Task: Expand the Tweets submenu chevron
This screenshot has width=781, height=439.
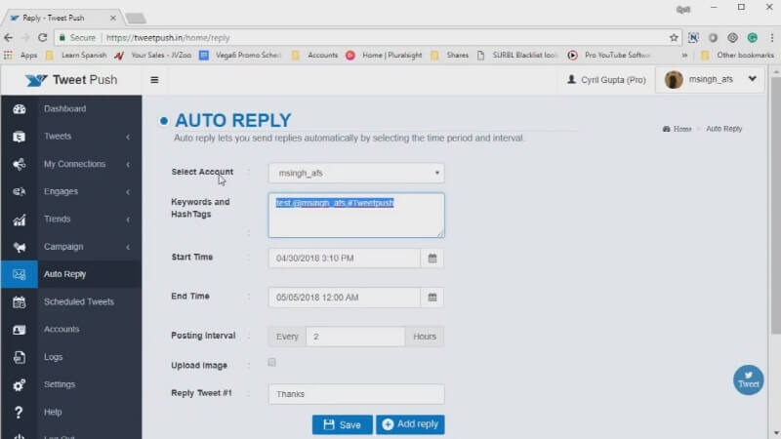Action: pos(128,137)
